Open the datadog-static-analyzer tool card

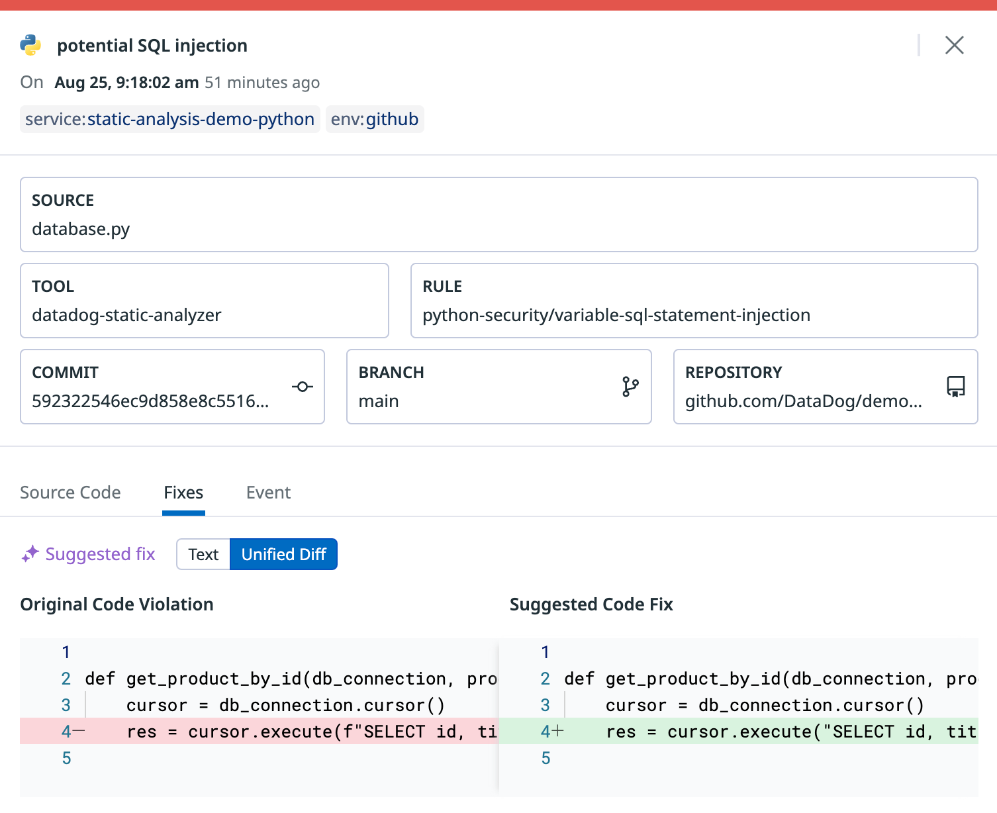204,301
